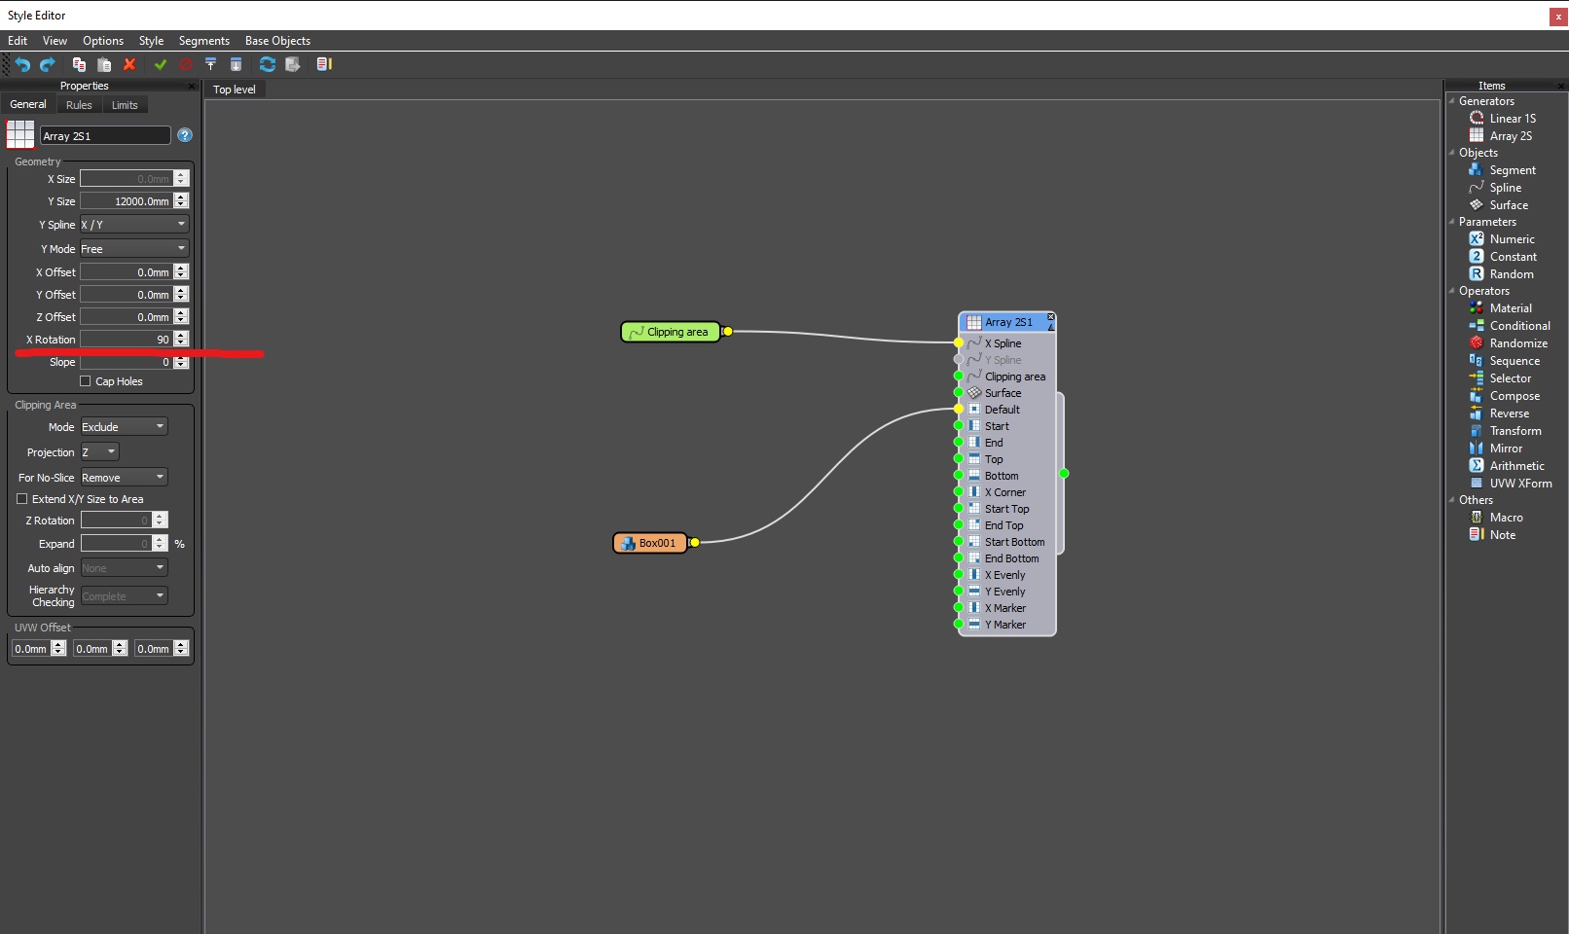Viewport: 1569px width, 934px height.
Task: Select the Clipping area node
Action: [672, 332]
